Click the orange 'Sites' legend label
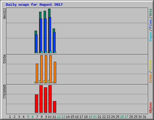 click(x=151, y=79)
